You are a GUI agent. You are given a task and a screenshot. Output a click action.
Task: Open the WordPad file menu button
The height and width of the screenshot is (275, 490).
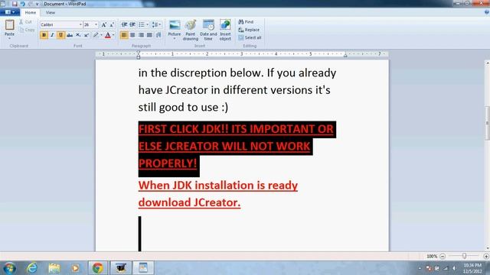tap(10, 12)
